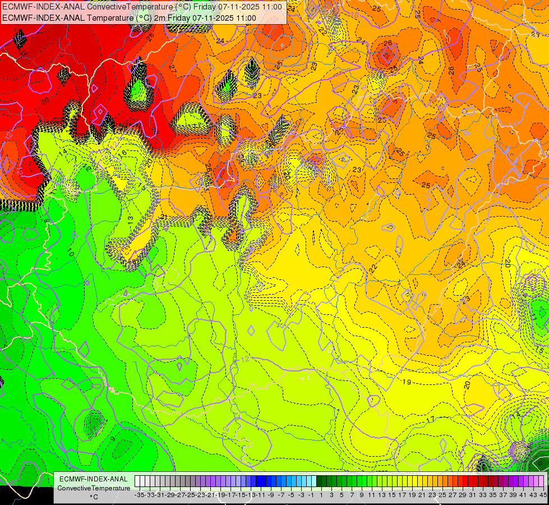Click legend scale value '1'
This screenshot has height=505, width=549.
coord(321,495)
